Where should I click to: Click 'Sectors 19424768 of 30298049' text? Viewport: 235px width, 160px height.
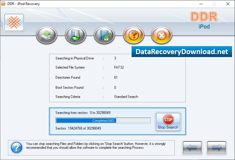78,128
